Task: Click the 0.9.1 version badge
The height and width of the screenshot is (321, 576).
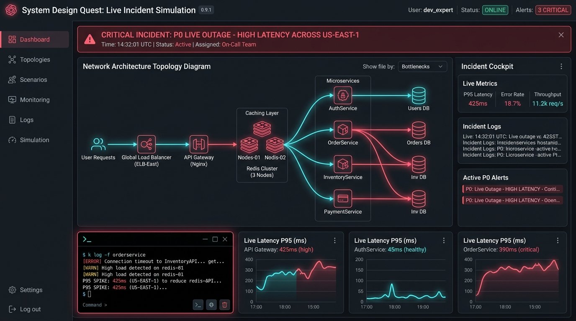Action: [x=206, y=10]
